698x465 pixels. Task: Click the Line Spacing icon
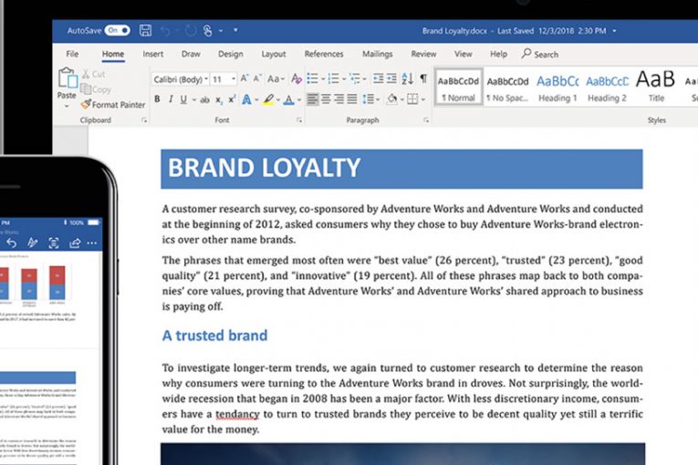pyautogui.click(x=368, y=98)
